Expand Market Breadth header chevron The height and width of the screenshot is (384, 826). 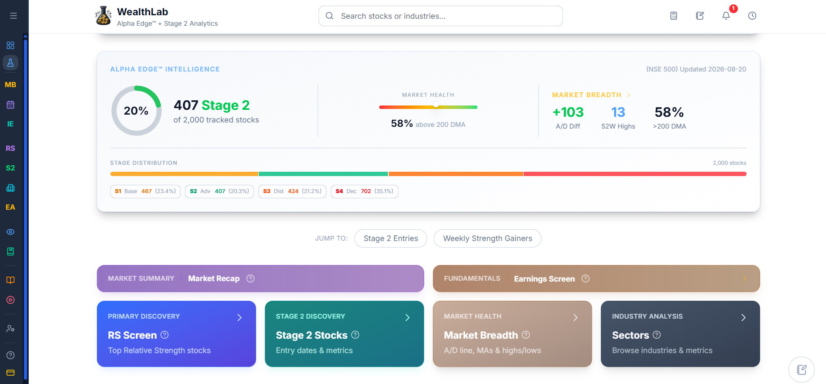(x=629, y=95)
